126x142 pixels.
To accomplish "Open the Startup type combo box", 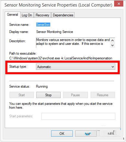I will point(75,67).
